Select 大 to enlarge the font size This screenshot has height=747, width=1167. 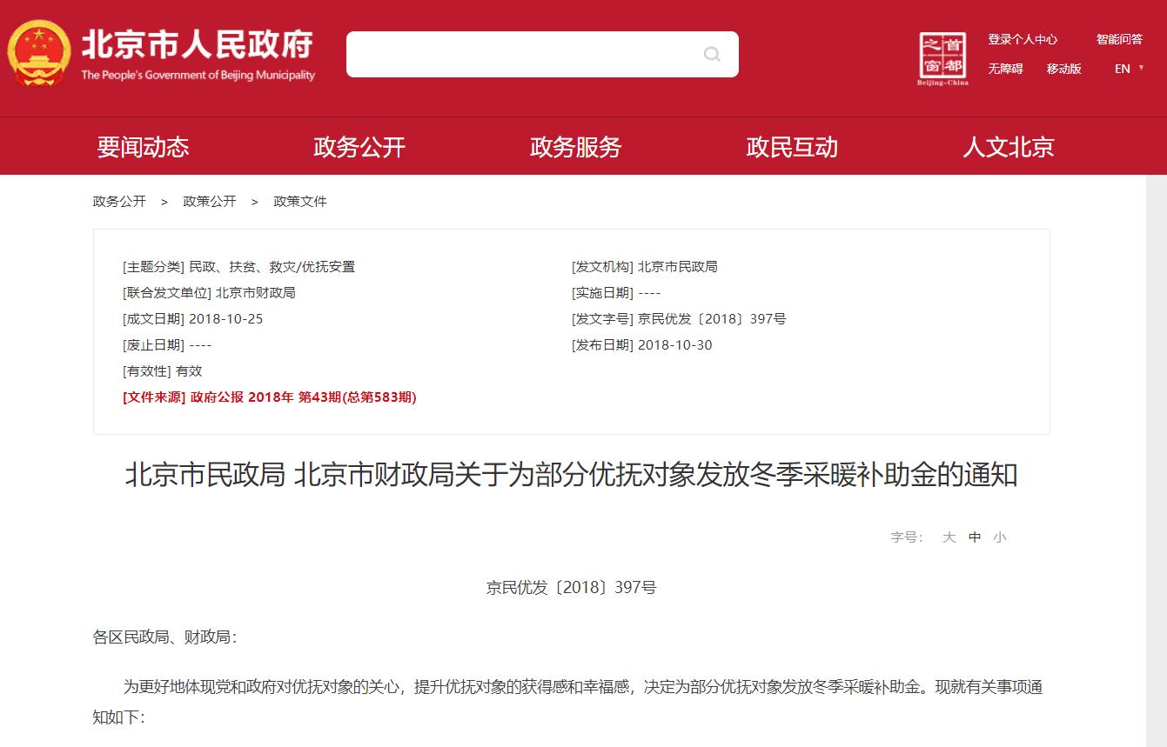tap(949, 537)
